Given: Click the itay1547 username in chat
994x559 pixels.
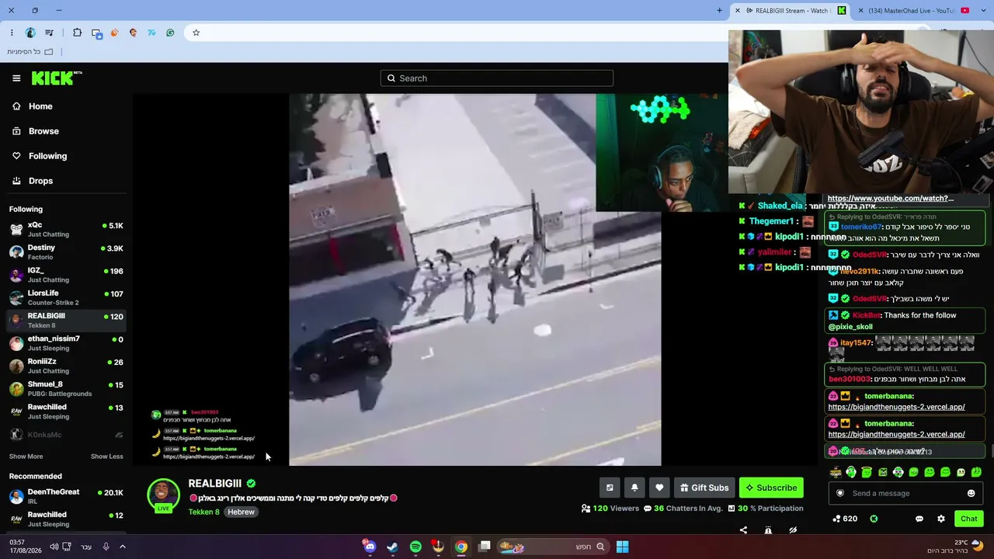Looking at the screenshot, I should (857, 342).
